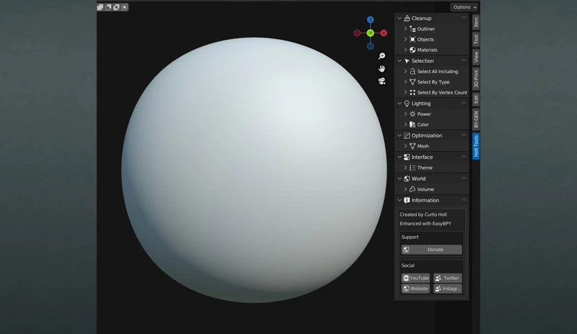The image size is (577, 334).
Task: Click the green -Y axis gizmo handle
Action: coord(370,33)
